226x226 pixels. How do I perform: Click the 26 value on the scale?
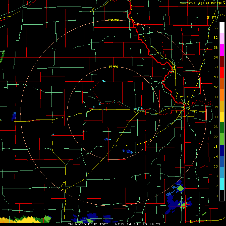(x=216, y=127)
